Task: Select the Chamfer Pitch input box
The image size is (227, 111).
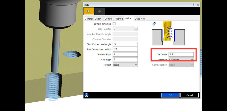Action: click(125, 54)
